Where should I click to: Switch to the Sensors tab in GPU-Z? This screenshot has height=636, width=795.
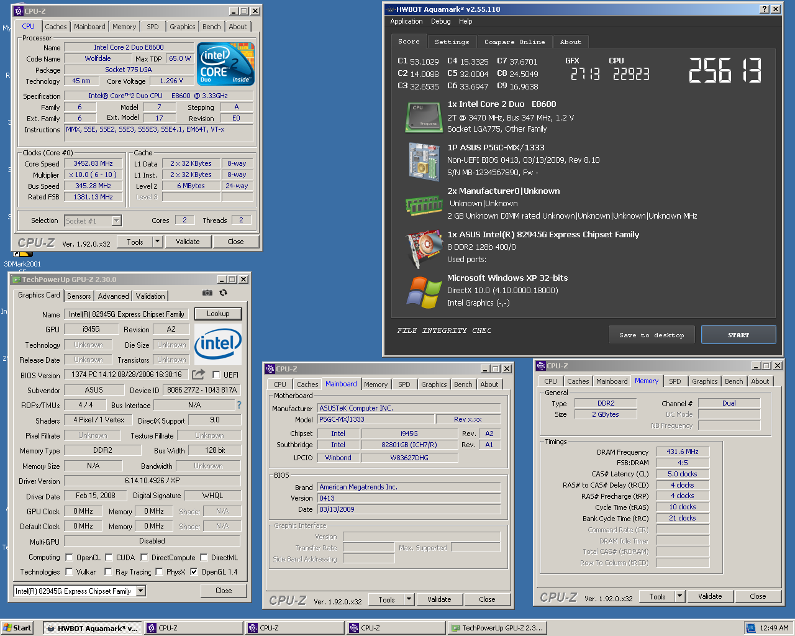[x=79, y=296]
